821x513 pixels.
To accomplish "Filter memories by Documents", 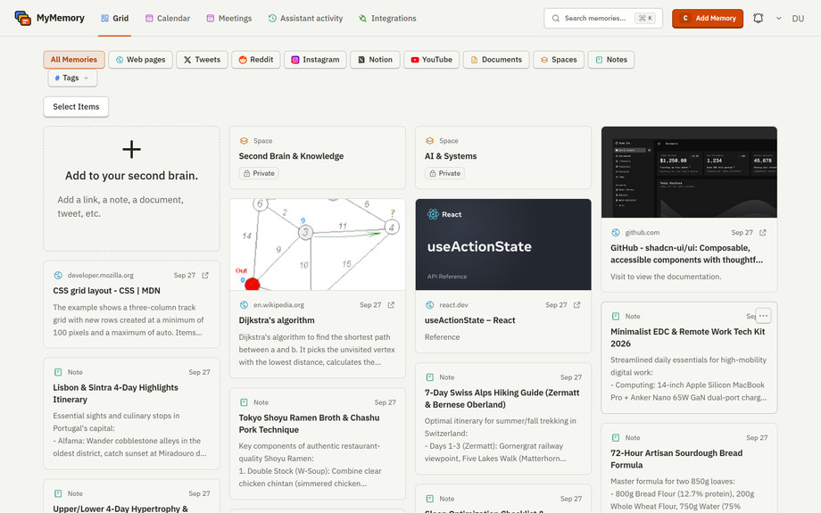I will (x=496, y=60).
